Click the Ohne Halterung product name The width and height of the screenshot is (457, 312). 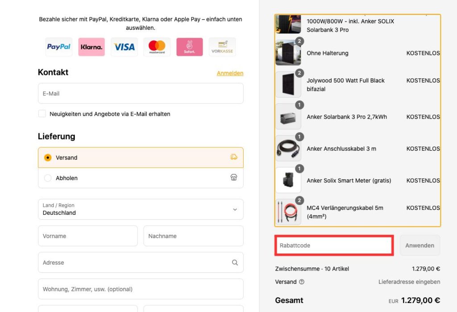click(x=328, y=53)
